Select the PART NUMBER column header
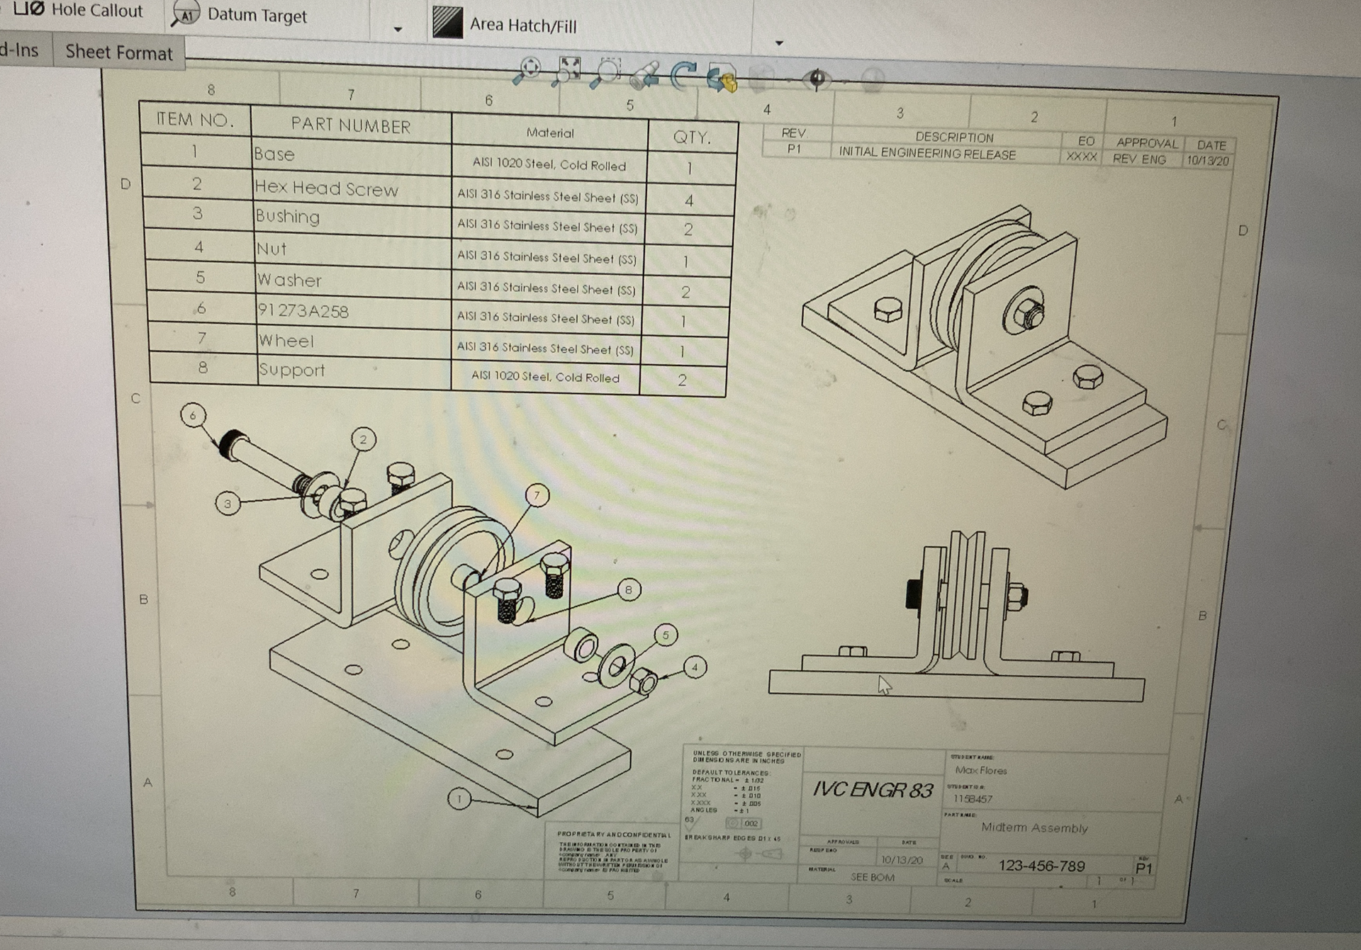This screenshot has width=1361, height=950. (350, 125)
